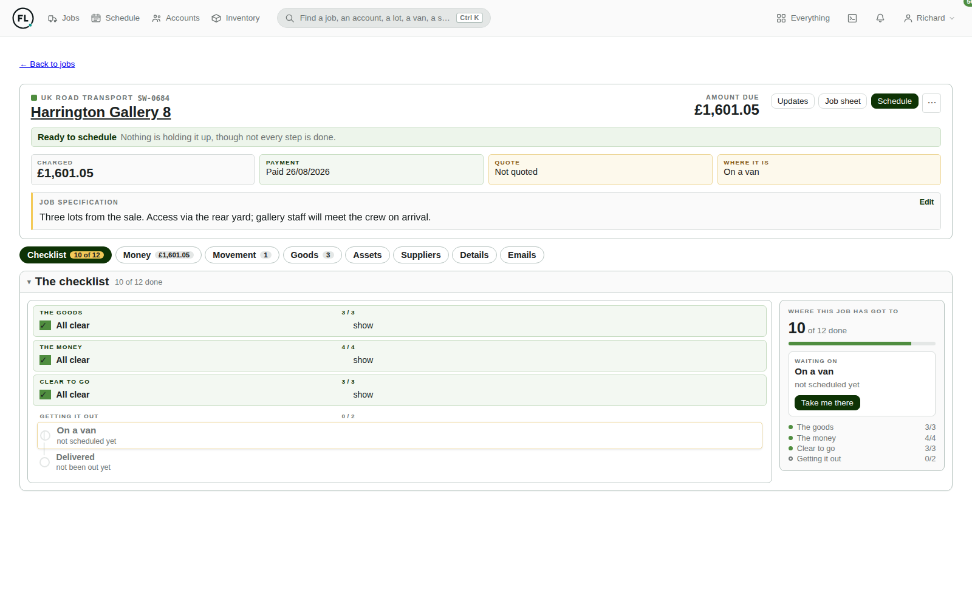Select The money 4/4 summary row
This screenshot has height=607, width=972.
(x=862, y=438)
